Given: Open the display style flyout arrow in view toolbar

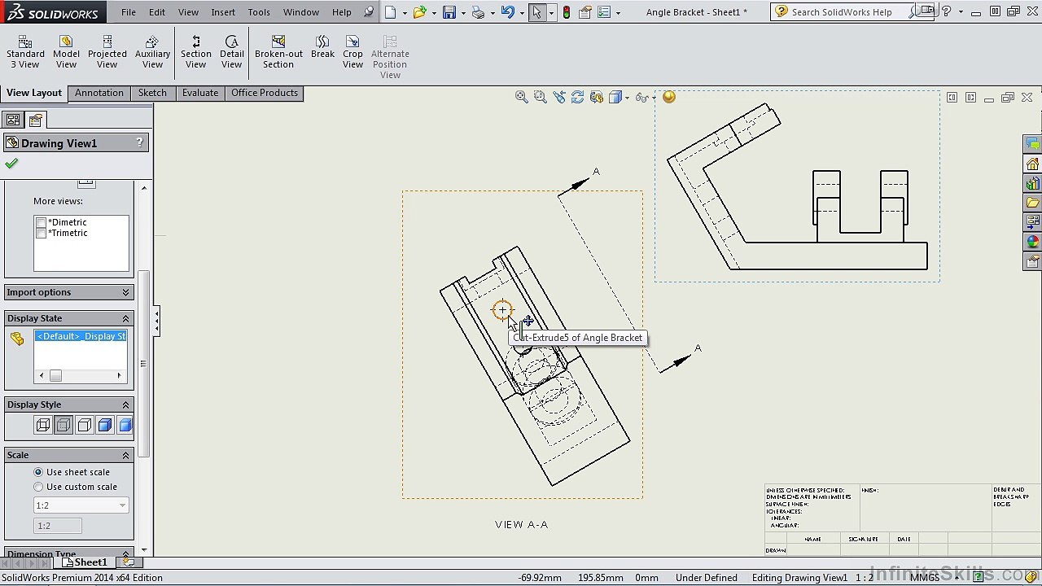Looking at the screenshot, I should [626, 98].
